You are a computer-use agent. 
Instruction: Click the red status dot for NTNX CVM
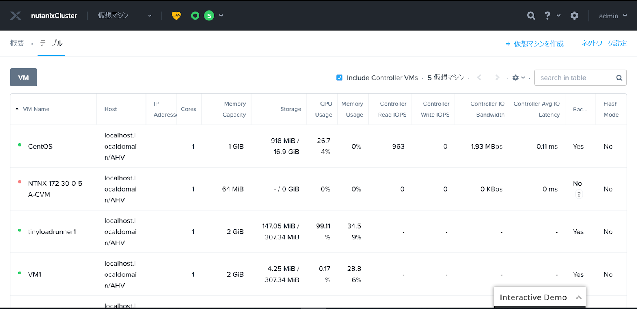tap(20, 182)
